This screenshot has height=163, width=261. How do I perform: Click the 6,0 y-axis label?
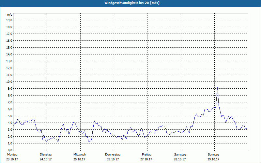pyautogui.click(x=10, y=109)
